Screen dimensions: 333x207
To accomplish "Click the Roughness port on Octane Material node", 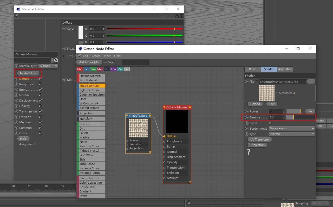I will coord(164,142).
